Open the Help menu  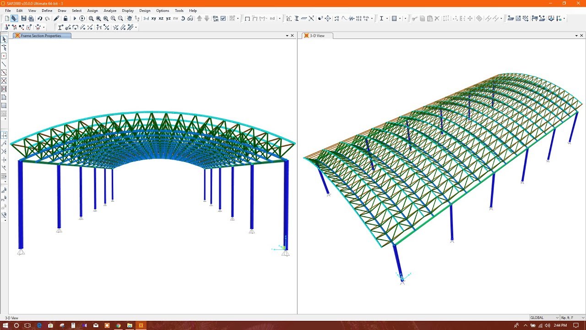pos(193,11)
